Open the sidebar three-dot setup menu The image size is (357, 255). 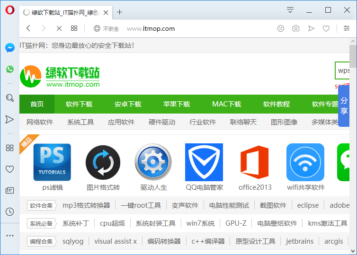pos(10,236)
